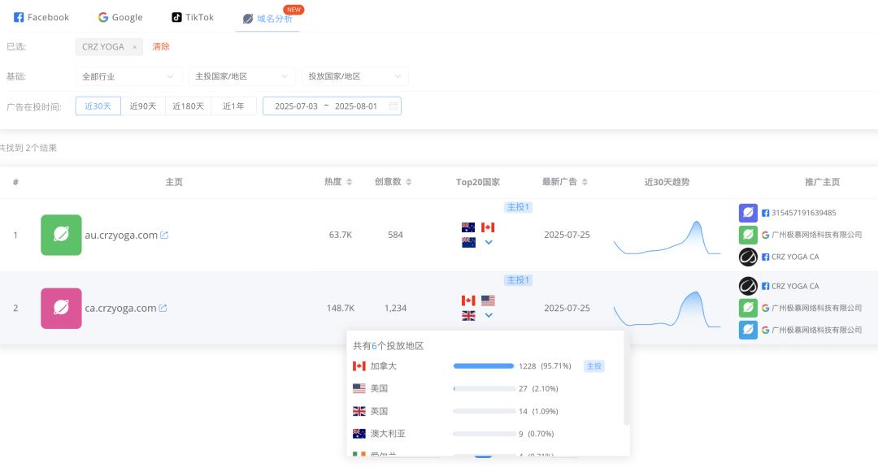Select the 近180天 time range
878x467 pixels.
pos(188,106)
